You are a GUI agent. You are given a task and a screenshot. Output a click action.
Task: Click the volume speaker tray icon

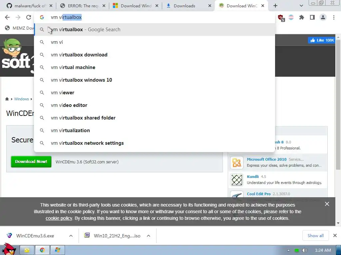tap(305, 250)
